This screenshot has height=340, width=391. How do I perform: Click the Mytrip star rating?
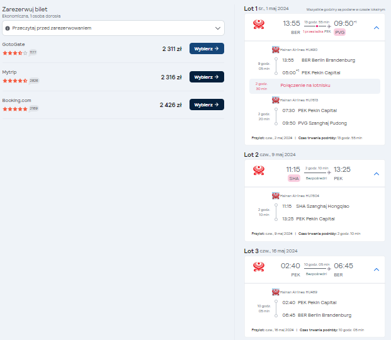tap(14, 81)
